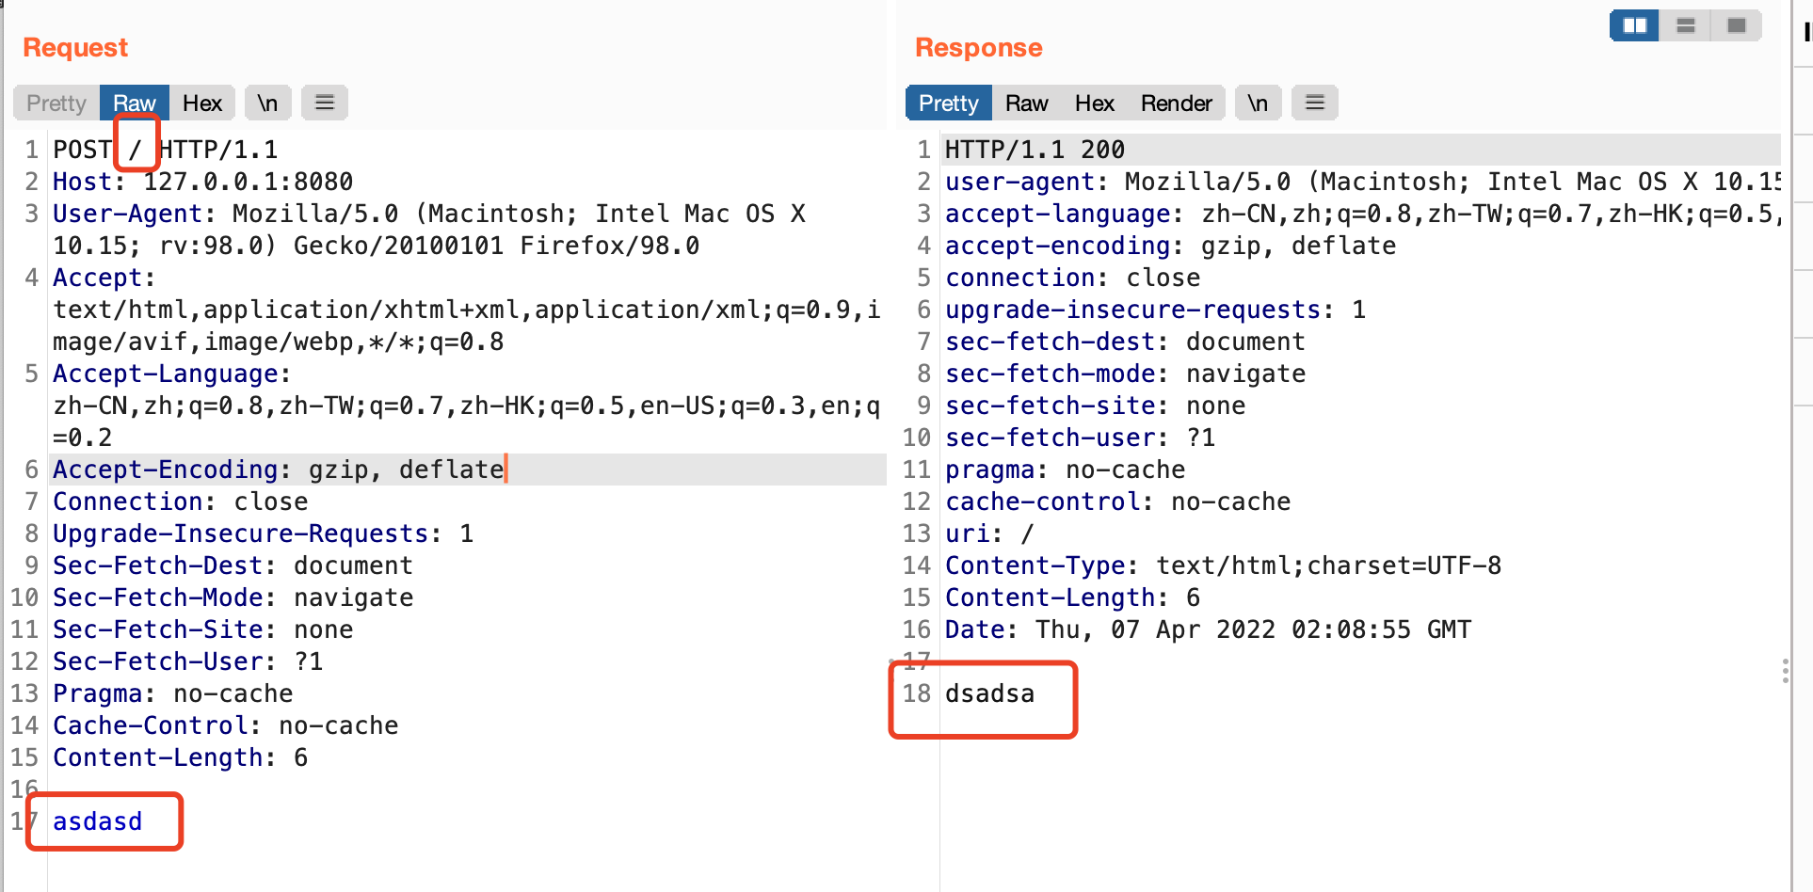Viewport: 1813px width, 892px height.
Task: Click the panel divider three-dot handle
Action: 1786,671
